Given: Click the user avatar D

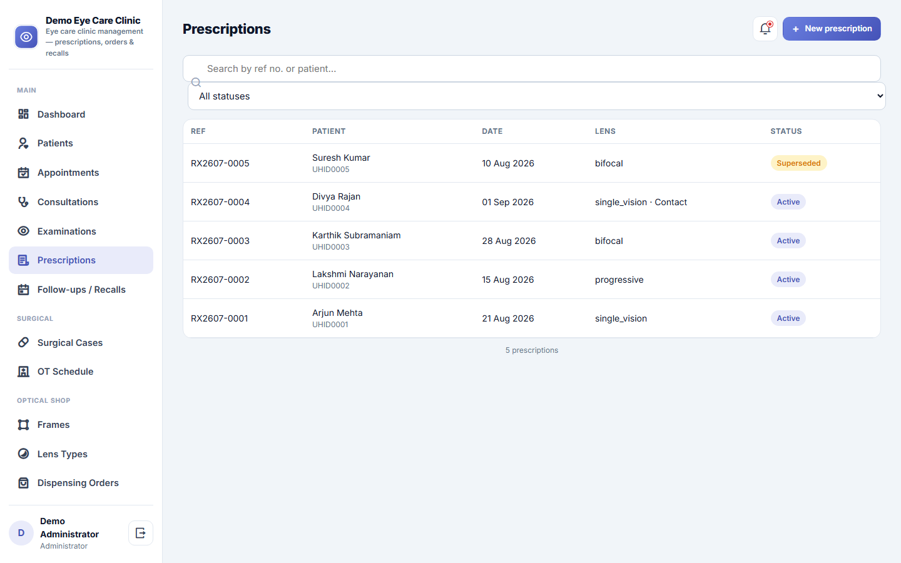Looking at the screenshot, I should [x=21, y=533].
